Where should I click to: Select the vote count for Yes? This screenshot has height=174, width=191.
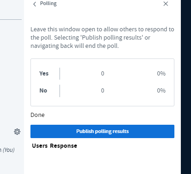(x=102, y=74)
